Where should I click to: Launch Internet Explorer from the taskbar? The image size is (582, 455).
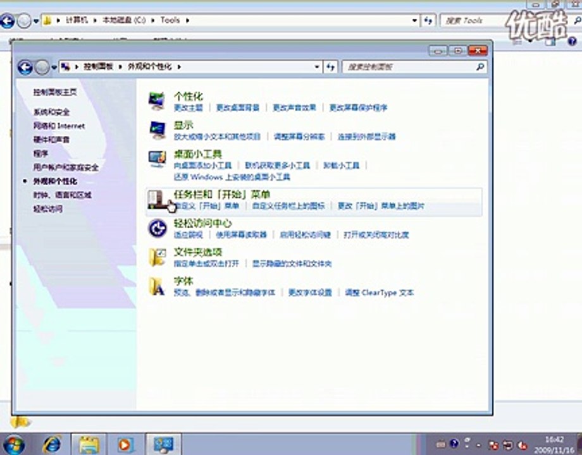[53, 444]
